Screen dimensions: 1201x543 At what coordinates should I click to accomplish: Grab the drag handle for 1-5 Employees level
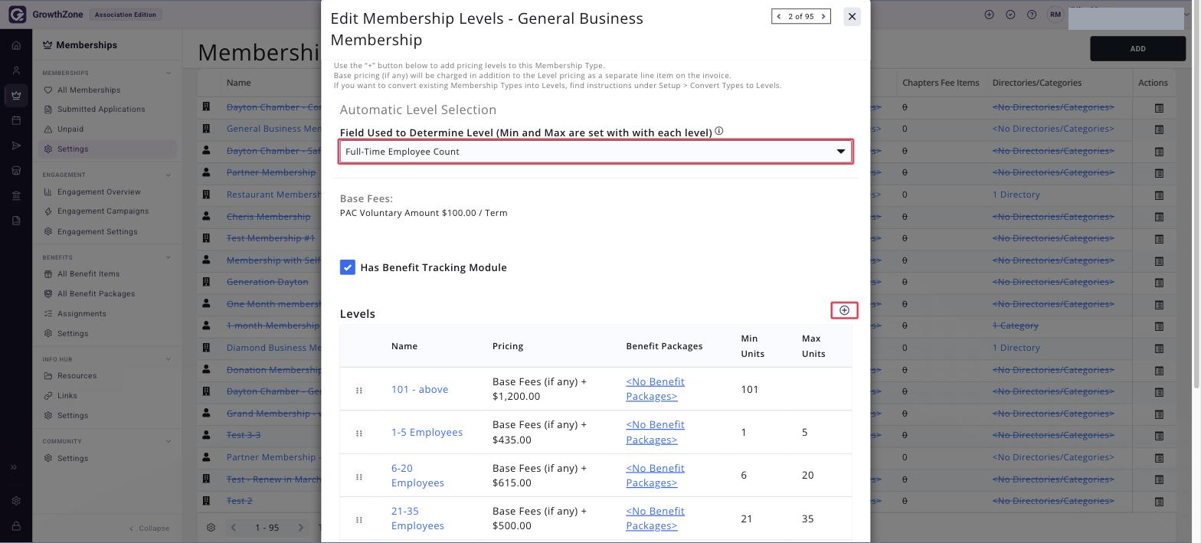coord(358,433)
